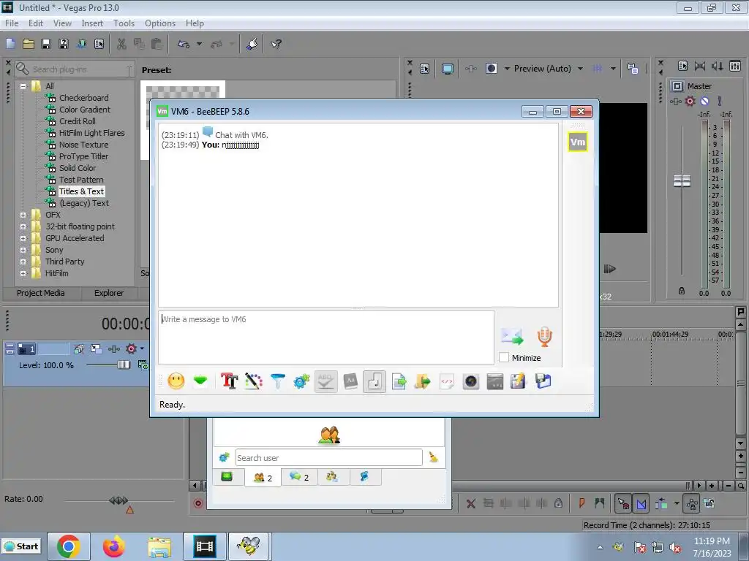This screenshot has width=749, height=561.
Task: Click the New project icon in Vegas toolbar
Action: [10, 44]
